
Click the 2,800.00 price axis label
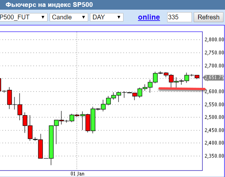214,40
